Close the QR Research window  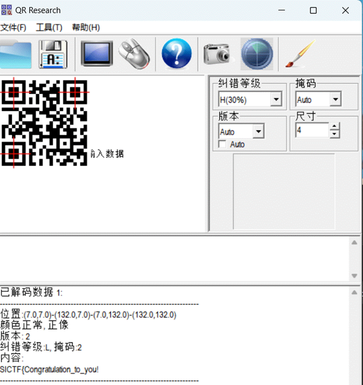(x=346, y=11)
